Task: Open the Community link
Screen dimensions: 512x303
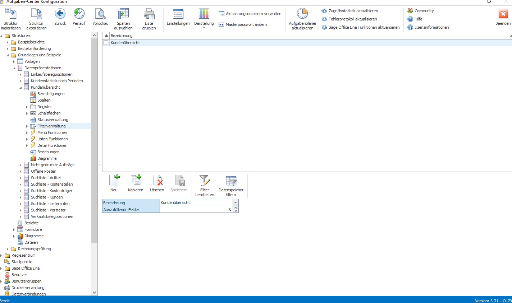Action: click(x=421, y=11)
